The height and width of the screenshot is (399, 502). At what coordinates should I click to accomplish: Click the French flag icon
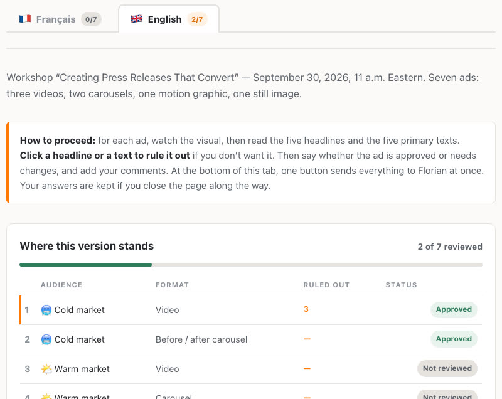tap(25, 19)
